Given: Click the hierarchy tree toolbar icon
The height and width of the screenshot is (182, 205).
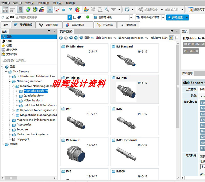Looking at the screenshot, I should 100,10.
